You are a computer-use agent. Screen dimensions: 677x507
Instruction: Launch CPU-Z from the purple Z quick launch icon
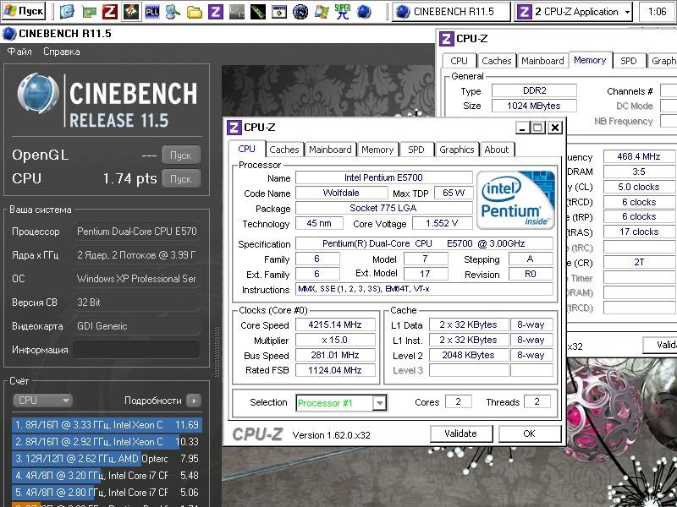[x=216, y=12]
